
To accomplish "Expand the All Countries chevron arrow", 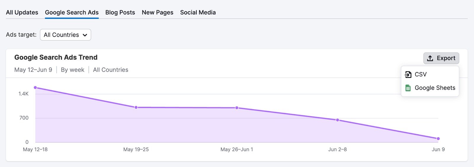I will [x=85, y=35].
